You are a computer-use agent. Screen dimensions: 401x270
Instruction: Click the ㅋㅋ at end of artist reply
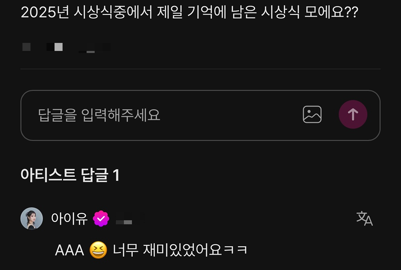pos(235,250)
